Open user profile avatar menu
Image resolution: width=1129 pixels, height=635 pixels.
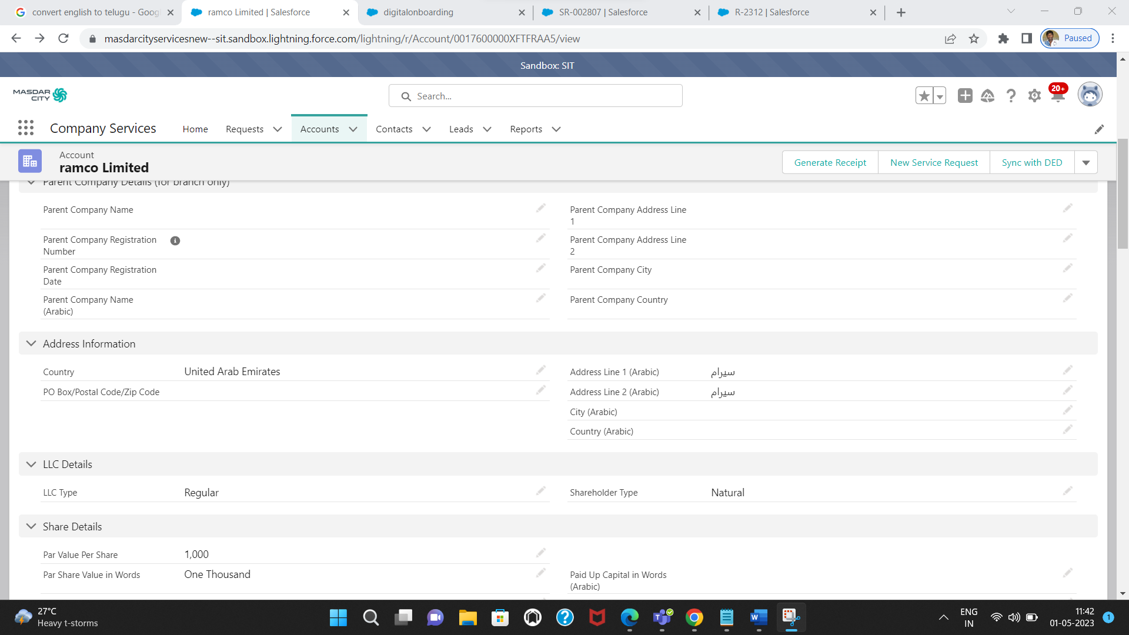click(1089, 95)
